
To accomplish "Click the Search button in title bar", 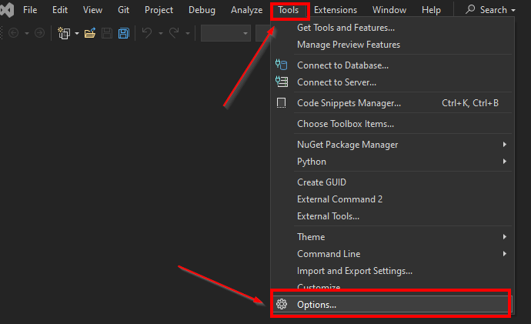I will (490, 10).
